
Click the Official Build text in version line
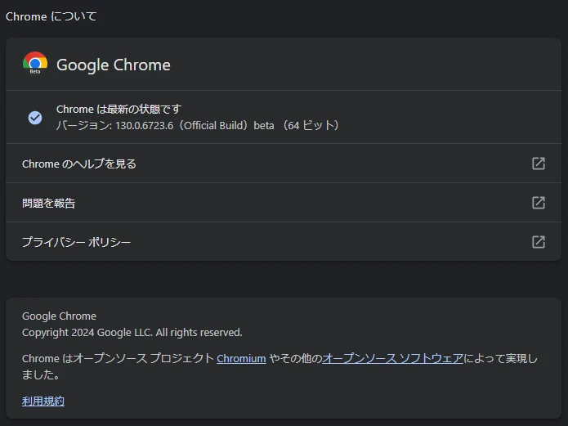pos(216,126)
